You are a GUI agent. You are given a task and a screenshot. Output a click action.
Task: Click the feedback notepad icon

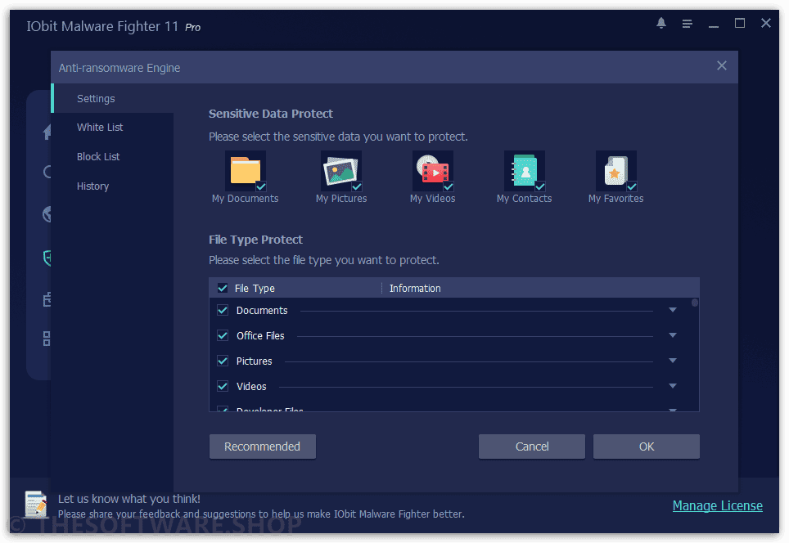click(36, 505)
